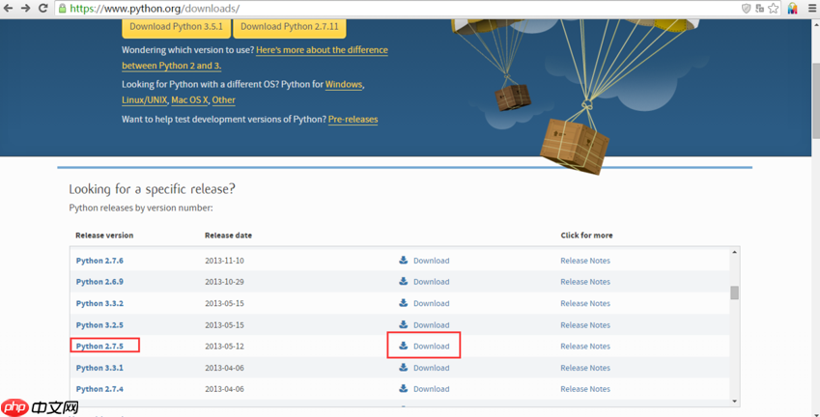Open the Python 3.2.5 release link
Viewport: 820px width, 417px height.
click(99, 325)
